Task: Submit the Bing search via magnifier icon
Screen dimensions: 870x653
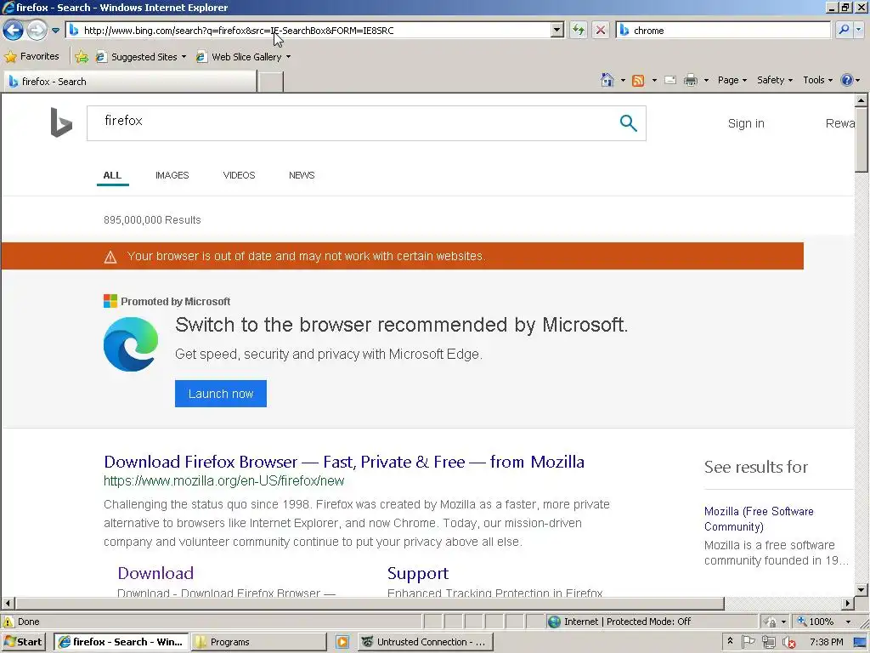Action: click(x=628, y=122)
